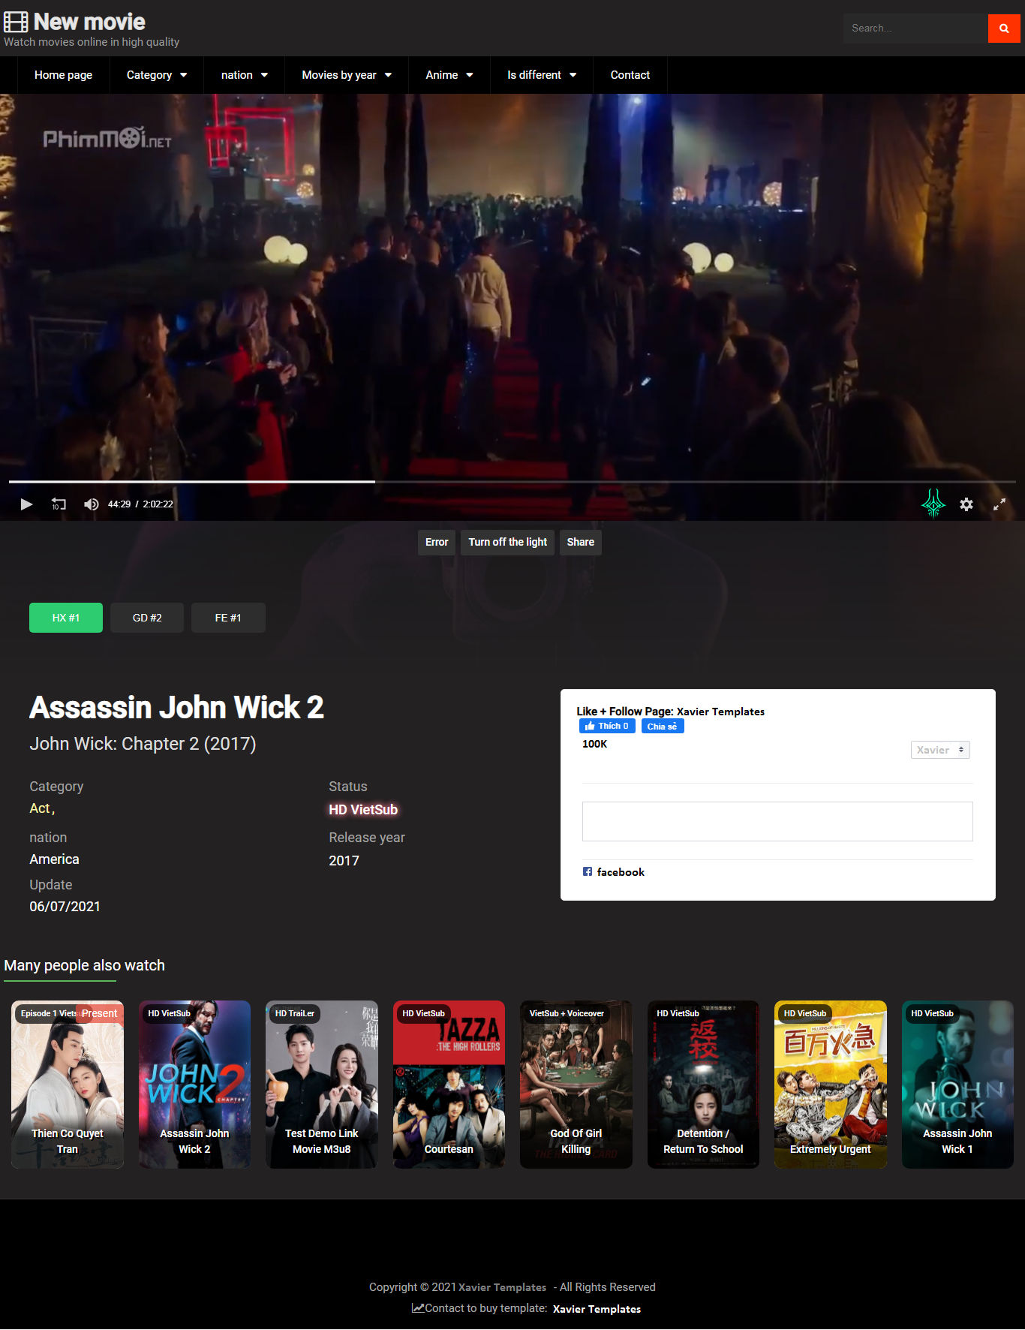This screenshot has width=1025, height=1330.
Task: Click Xavier Templates Facebook page name
Action: [x=720, y=712]
